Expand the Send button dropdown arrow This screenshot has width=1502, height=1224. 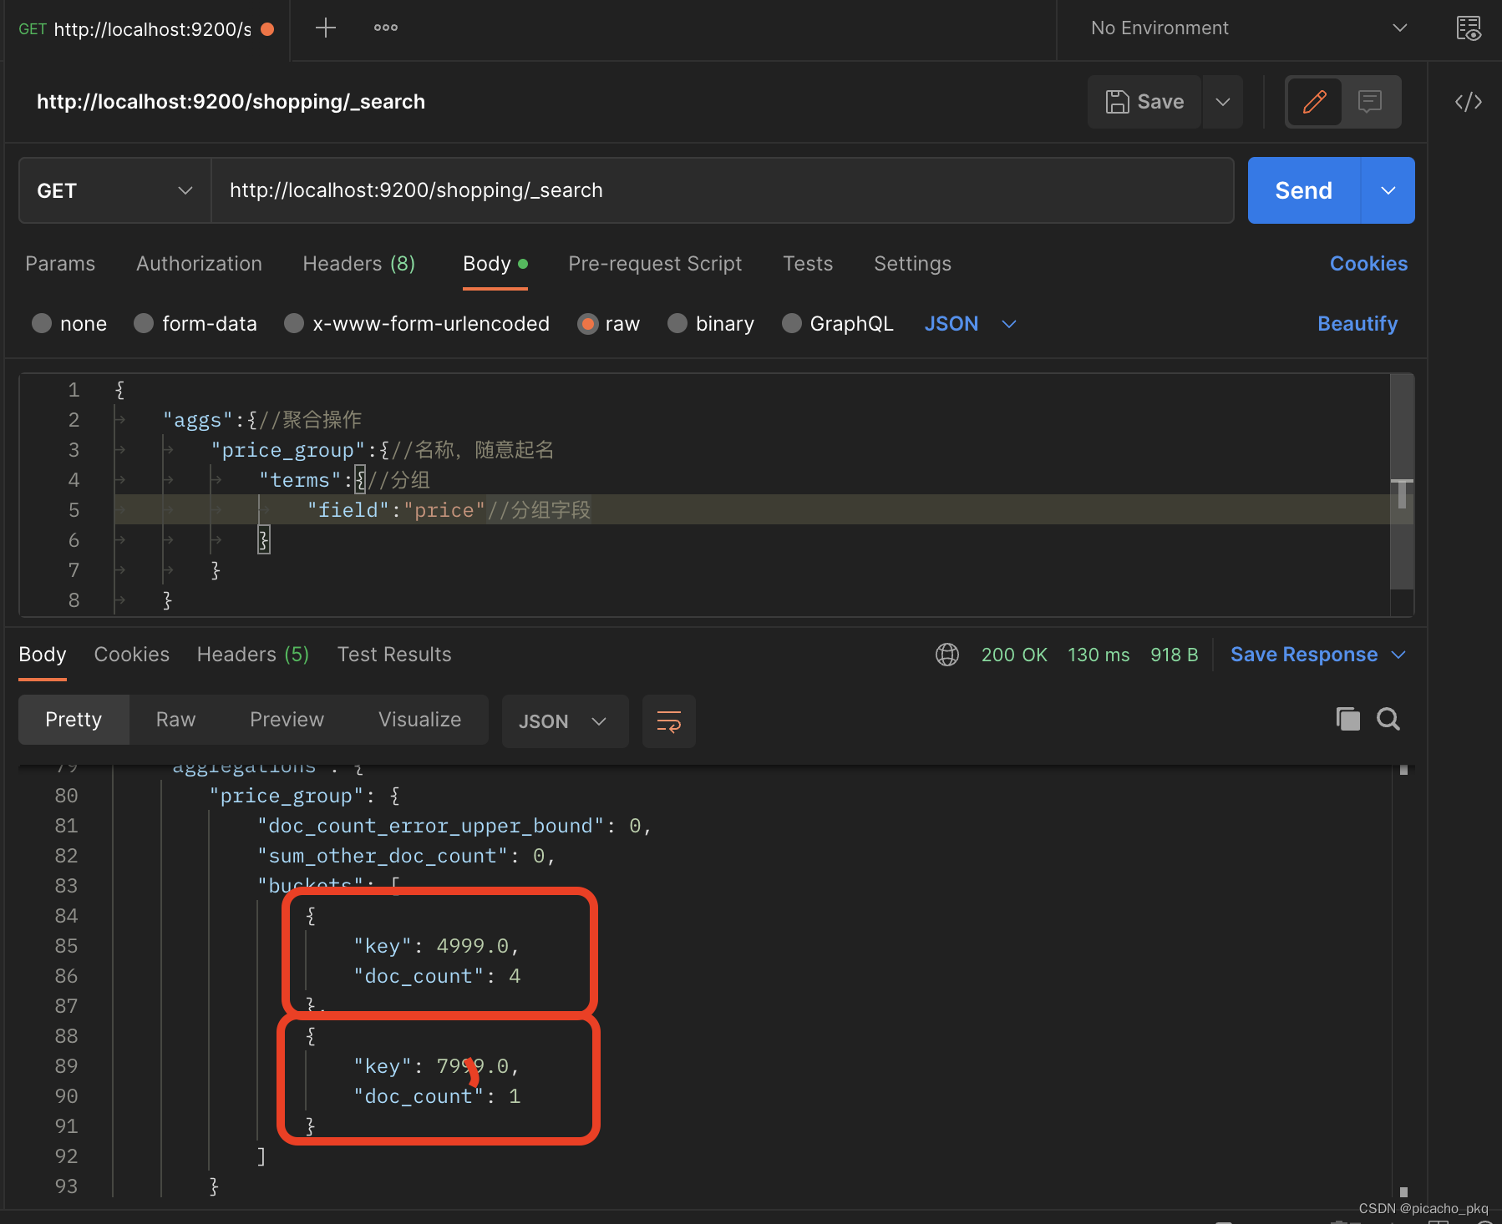click(x=1388, y=190)
